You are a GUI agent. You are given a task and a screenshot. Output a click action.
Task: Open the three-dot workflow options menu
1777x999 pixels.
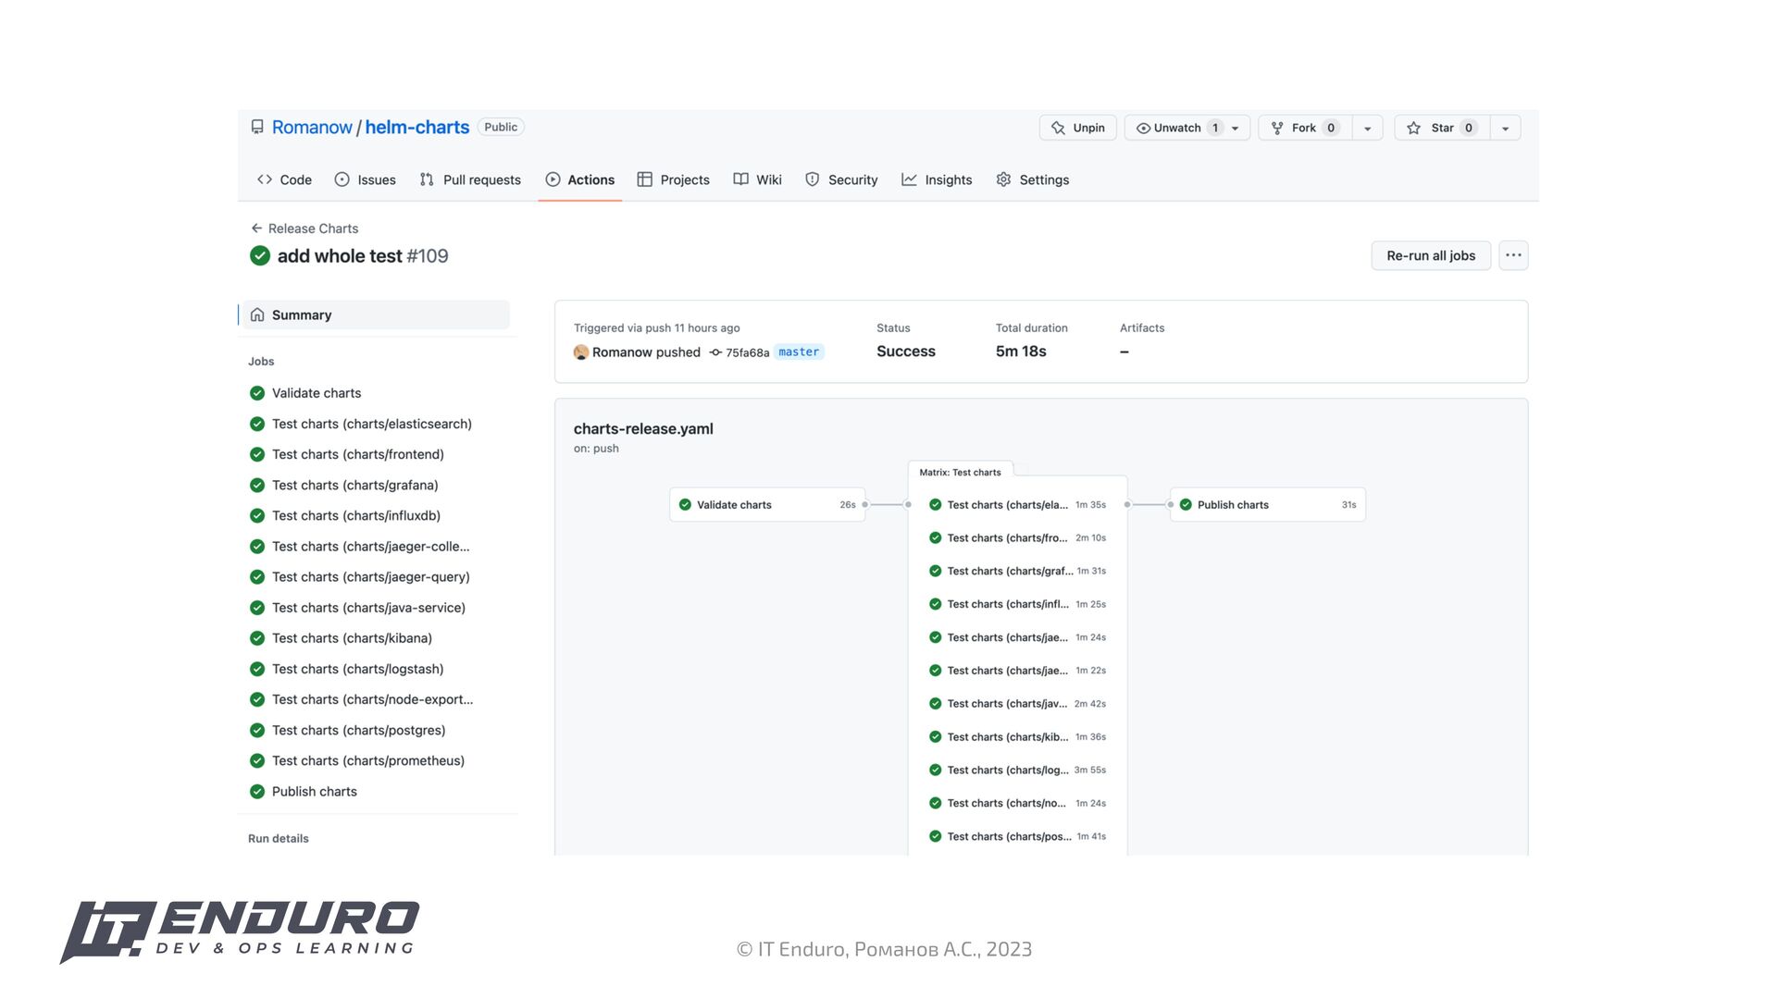[1513, 255]
